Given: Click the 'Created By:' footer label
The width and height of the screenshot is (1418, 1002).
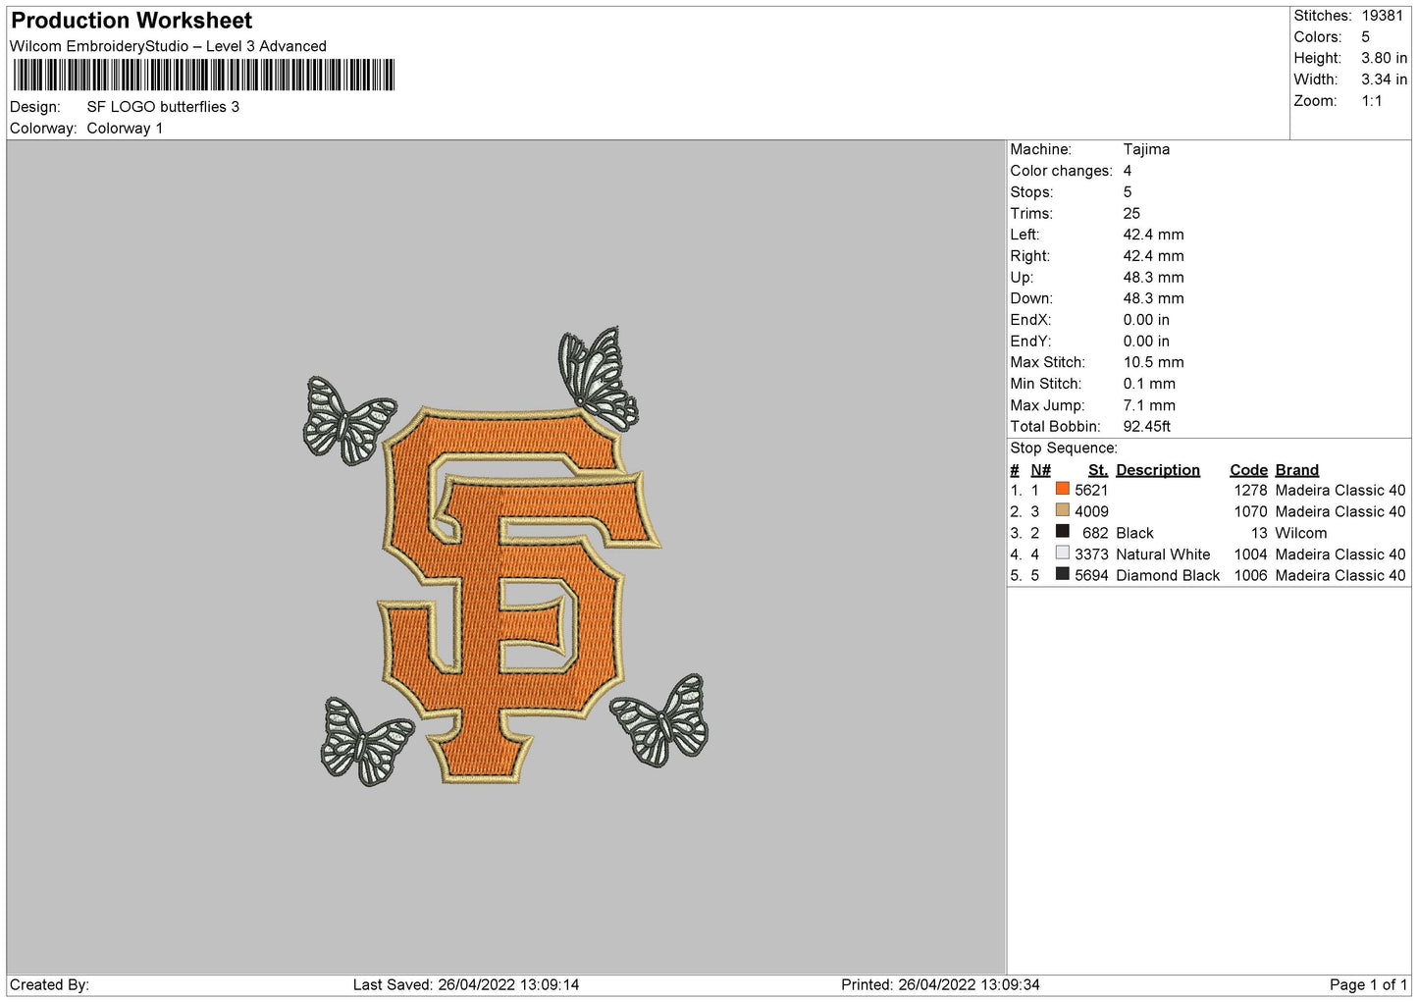Looking at the screenshot, I should (x=49, y=984).
